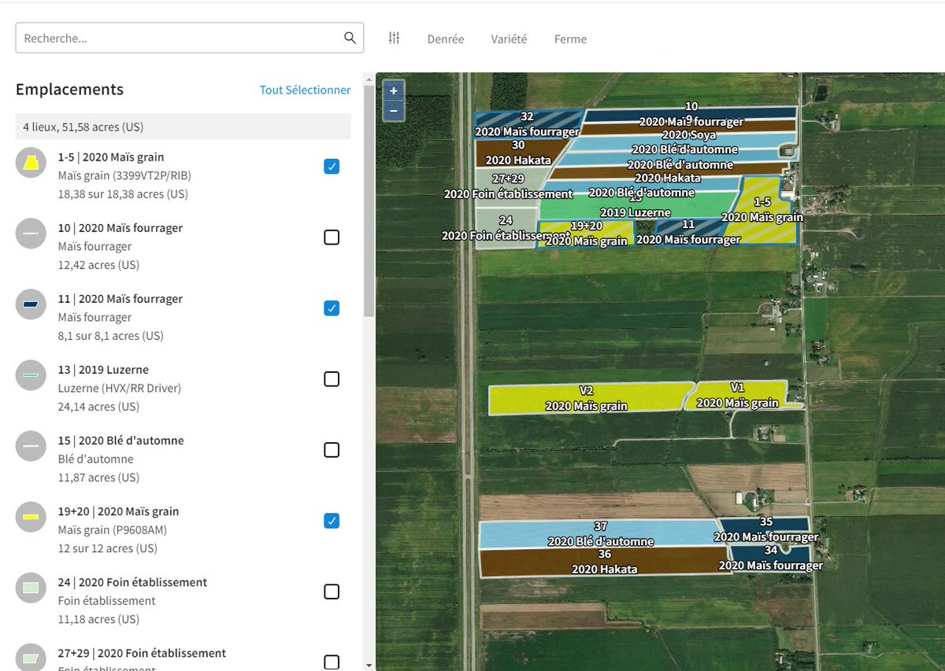945x671 pixels.
Task: Click the list scrollbar thumb
Action: click(x=369, y=201)
